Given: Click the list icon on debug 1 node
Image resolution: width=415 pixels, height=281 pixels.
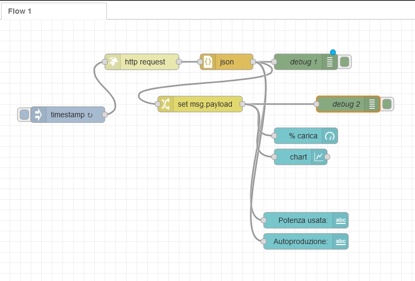Looking at the screenshot, I should point(330,62).
